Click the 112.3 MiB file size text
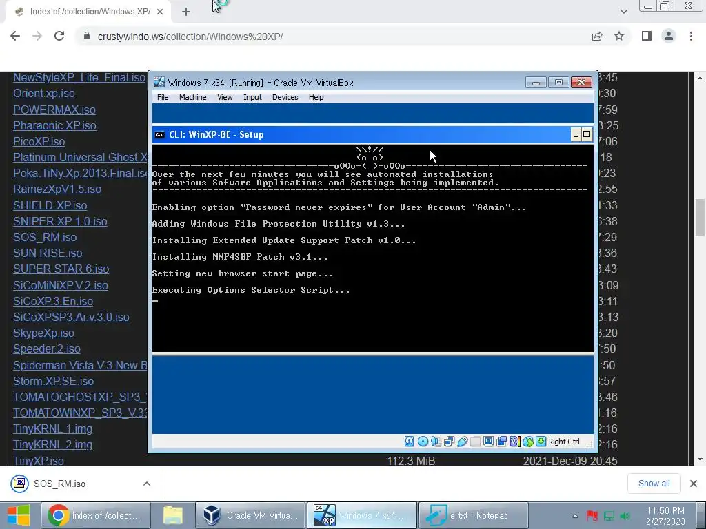 pyautogui.click(x=411, y=461)
